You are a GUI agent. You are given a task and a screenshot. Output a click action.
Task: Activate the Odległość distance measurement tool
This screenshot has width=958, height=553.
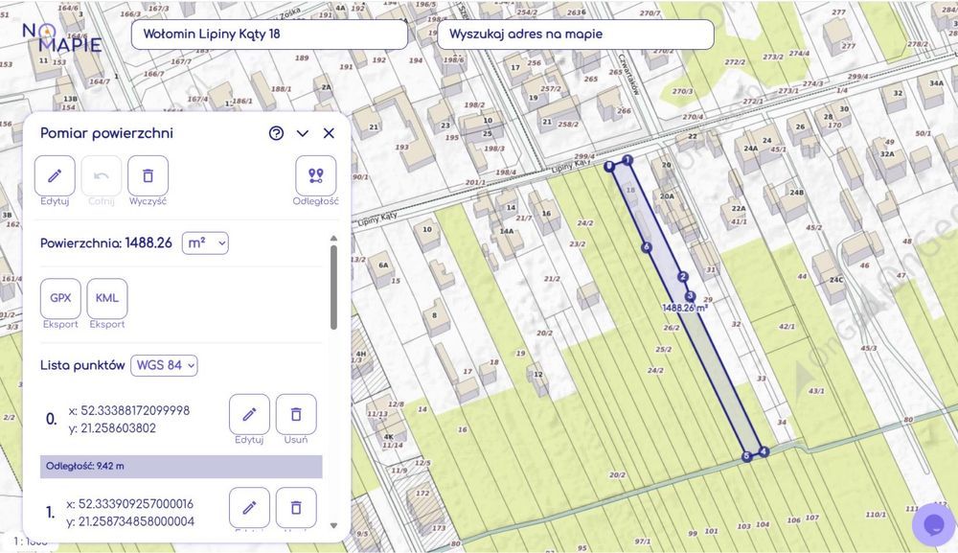point(316,176)
